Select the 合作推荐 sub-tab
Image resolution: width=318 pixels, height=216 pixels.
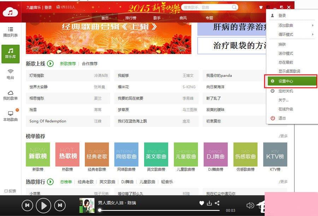point(90,64)
